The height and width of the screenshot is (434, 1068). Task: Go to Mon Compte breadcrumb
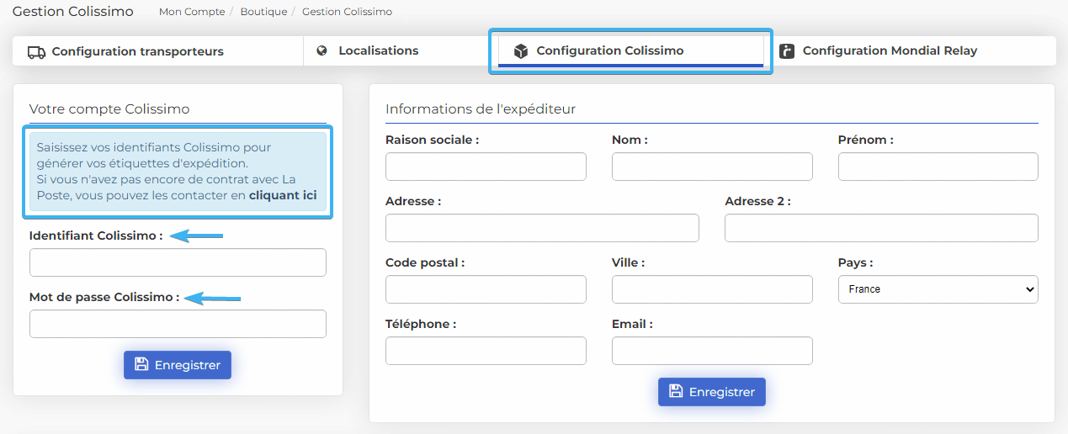tap(192, 12)
